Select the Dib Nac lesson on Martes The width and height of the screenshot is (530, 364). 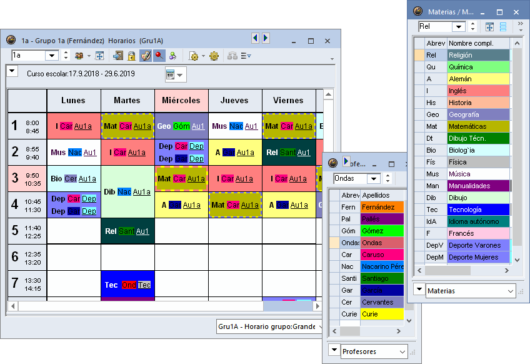(127, 192)
